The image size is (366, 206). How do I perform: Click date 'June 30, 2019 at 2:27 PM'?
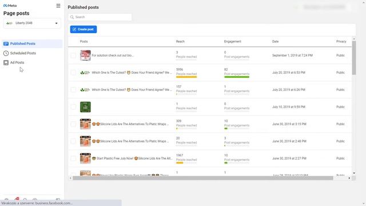(x=289, y=159)
